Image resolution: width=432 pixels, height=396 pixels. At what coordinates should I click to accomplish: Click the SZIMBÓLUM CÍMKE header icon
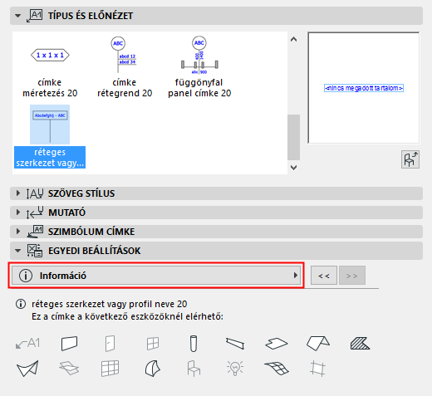(35, 232)
